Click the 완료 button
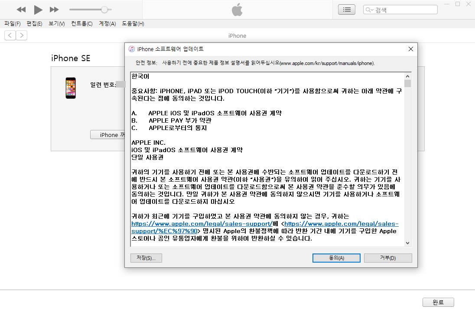 (x=438, y=302)
